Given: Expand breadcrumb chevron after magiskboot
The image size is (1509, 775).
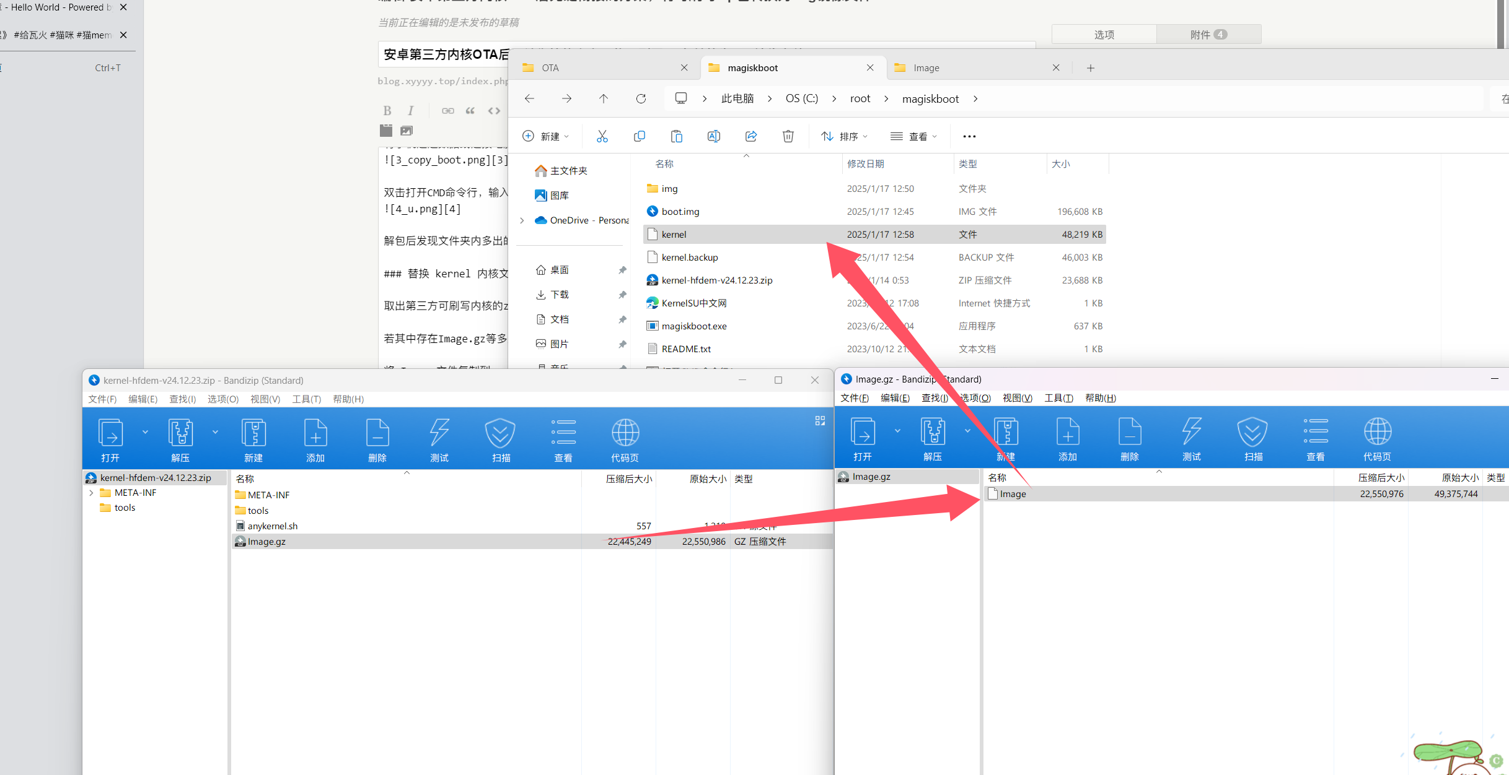Looking at the screenshot, I should tap(975, 99).
